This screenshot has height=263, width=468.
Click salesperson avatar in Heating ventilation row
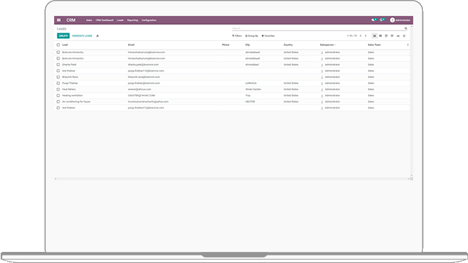[322, 96]
